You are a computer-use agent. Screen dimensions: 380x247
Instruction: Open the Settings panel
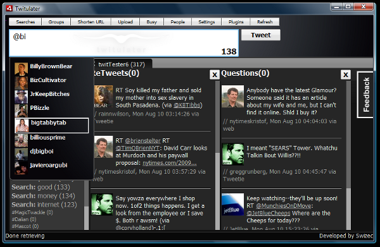point(206,21)
